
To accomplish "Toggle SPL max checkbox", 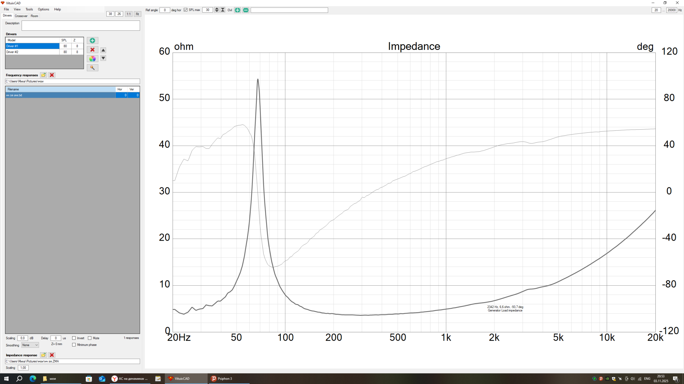I will (186, 10).
